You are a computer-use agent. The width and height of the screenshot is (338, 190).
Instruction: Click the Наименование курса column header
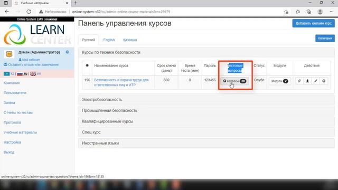coord(111,65)
